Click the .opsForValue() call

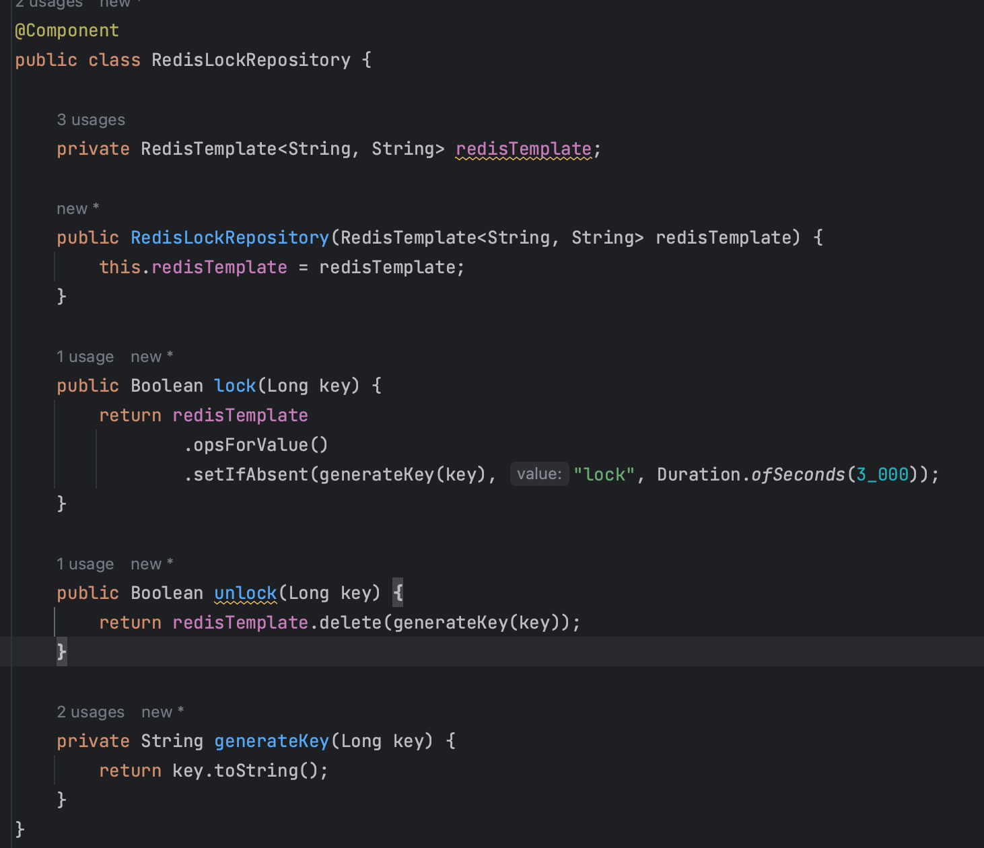tap(256, 445)
